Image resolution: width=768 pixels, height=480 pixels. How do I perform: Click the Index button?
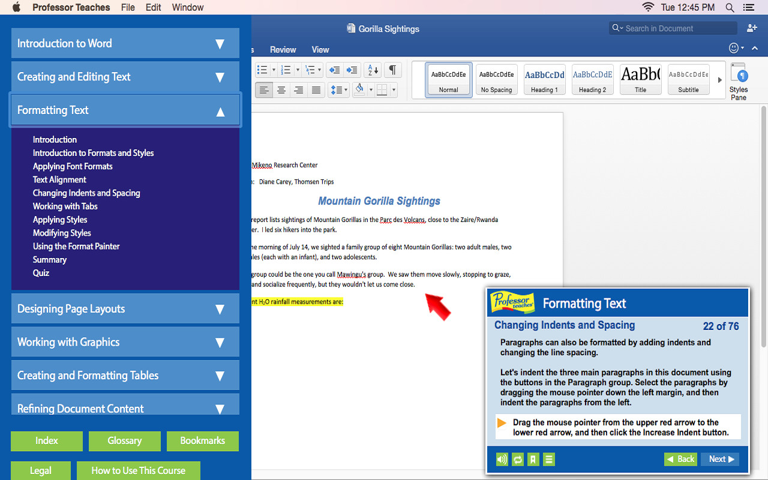tap(47, 441)
